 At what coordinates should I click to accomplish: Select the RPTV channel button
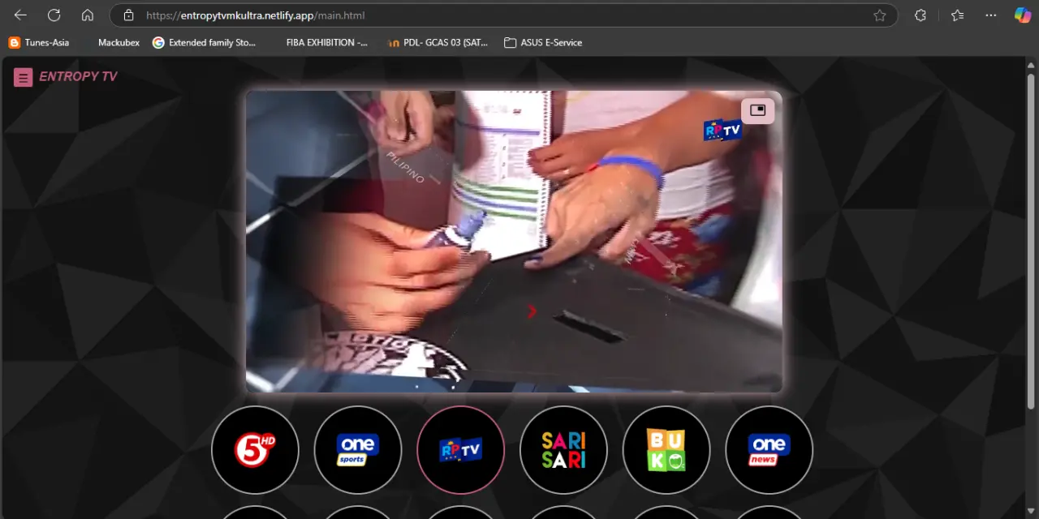pos(460,449)
